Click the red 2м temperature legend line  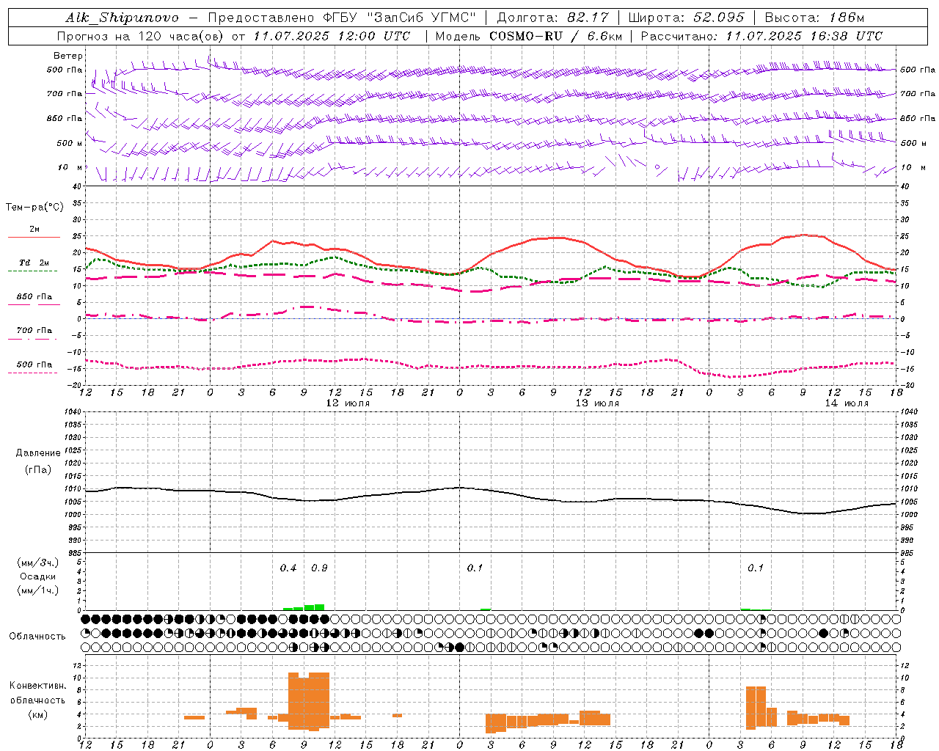pyautogui.click(x=34, y=237)
